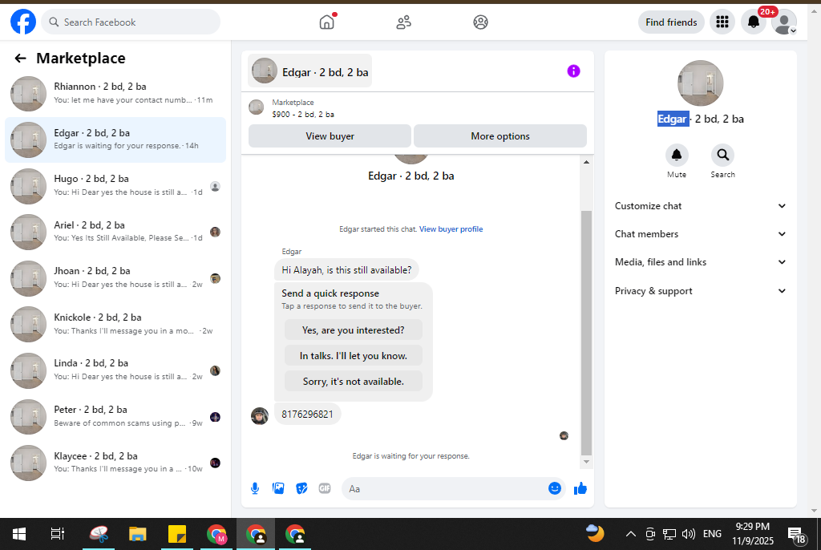Click the $900 - 2 bd, 2 ba listing
Screen dimensions: 821x550
302,114
